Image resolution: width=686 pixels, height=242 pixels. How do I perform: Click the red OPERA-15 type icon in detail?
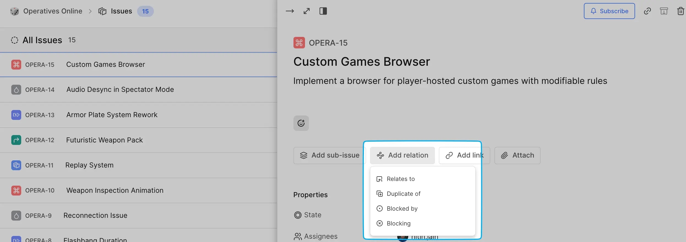point(299,43)
